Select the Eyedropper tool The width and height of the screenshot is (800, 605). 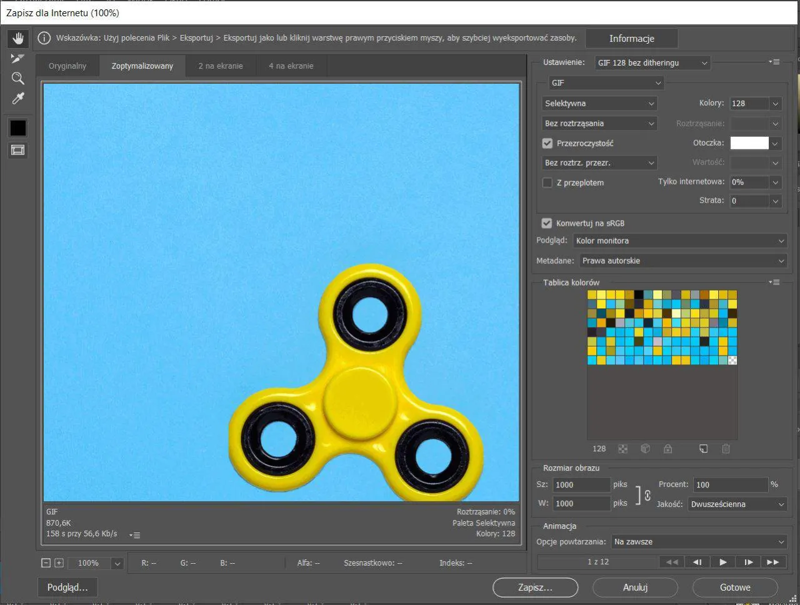(x=17, y=98)
